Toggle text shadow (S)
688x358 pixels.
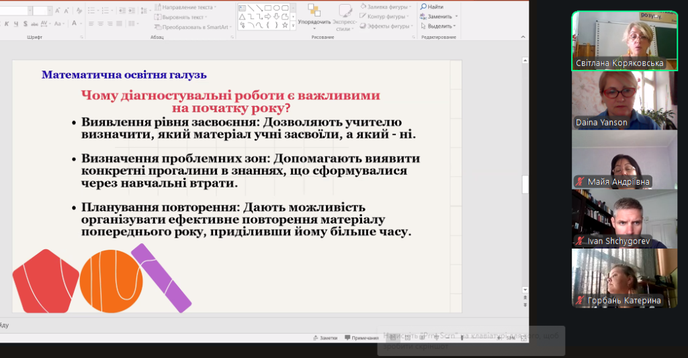pyautogui.click(x=26, y=24)
